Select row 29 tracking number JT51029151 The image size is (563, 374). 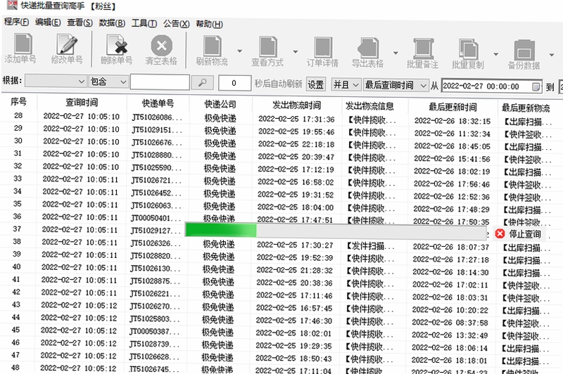[x=157, y=130]
